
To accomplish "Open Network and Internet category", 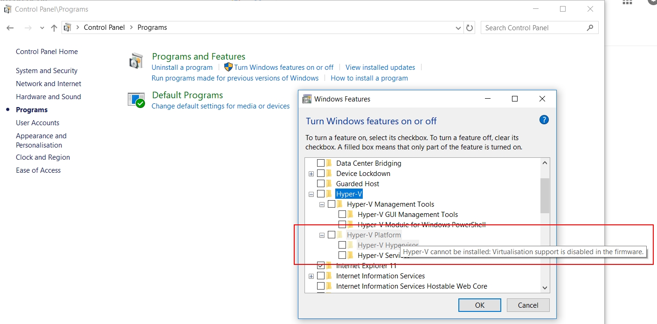I will coord(48,84).
